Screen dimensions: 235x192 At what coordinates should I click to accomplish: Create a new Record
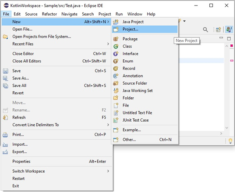[145, 68]
